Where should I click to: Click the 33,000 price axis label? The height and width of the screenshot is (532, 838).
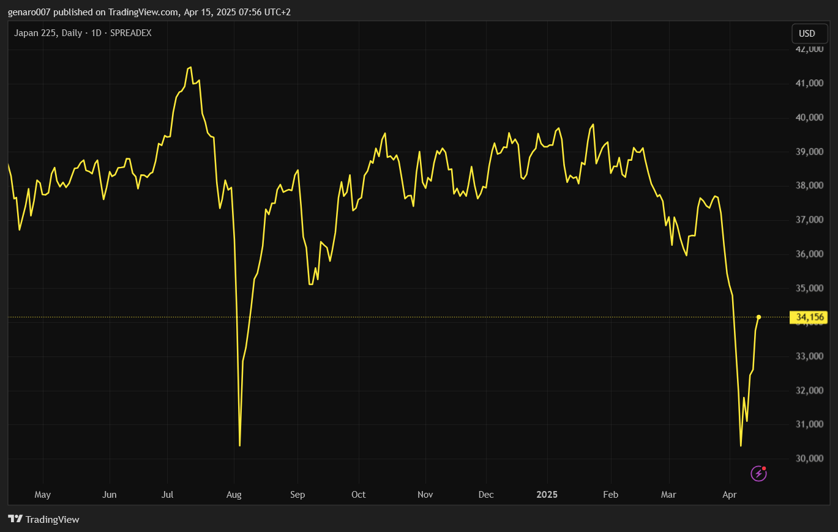coord(809,356)
